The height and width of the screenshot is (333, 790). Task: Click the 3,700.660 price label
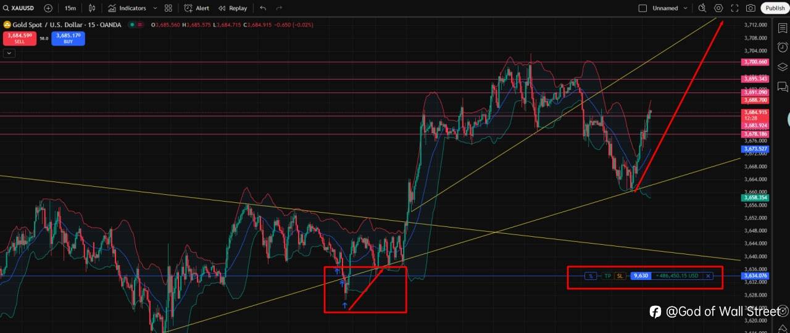(x=755, y=62)
